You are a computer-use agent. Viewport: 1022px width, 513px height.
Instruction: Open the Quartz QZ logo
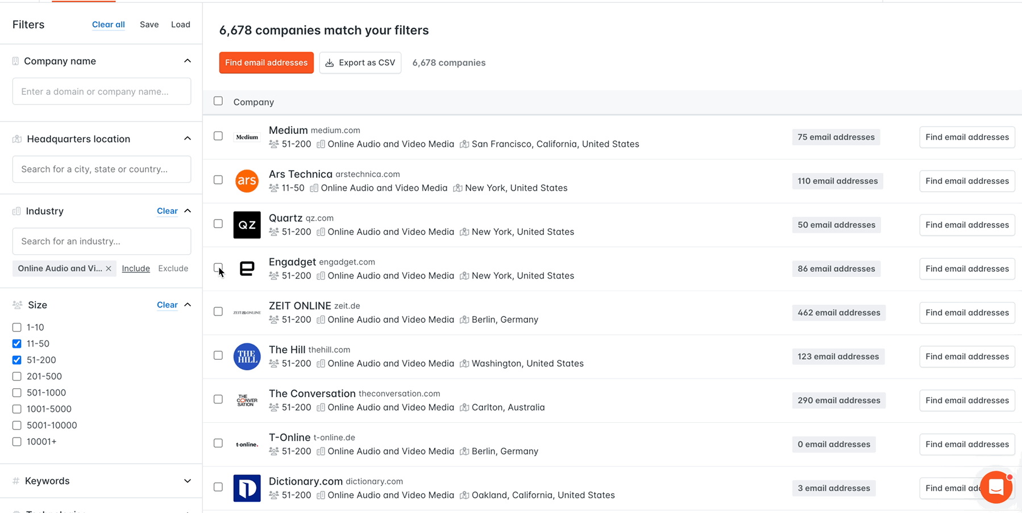click(247, 225)
